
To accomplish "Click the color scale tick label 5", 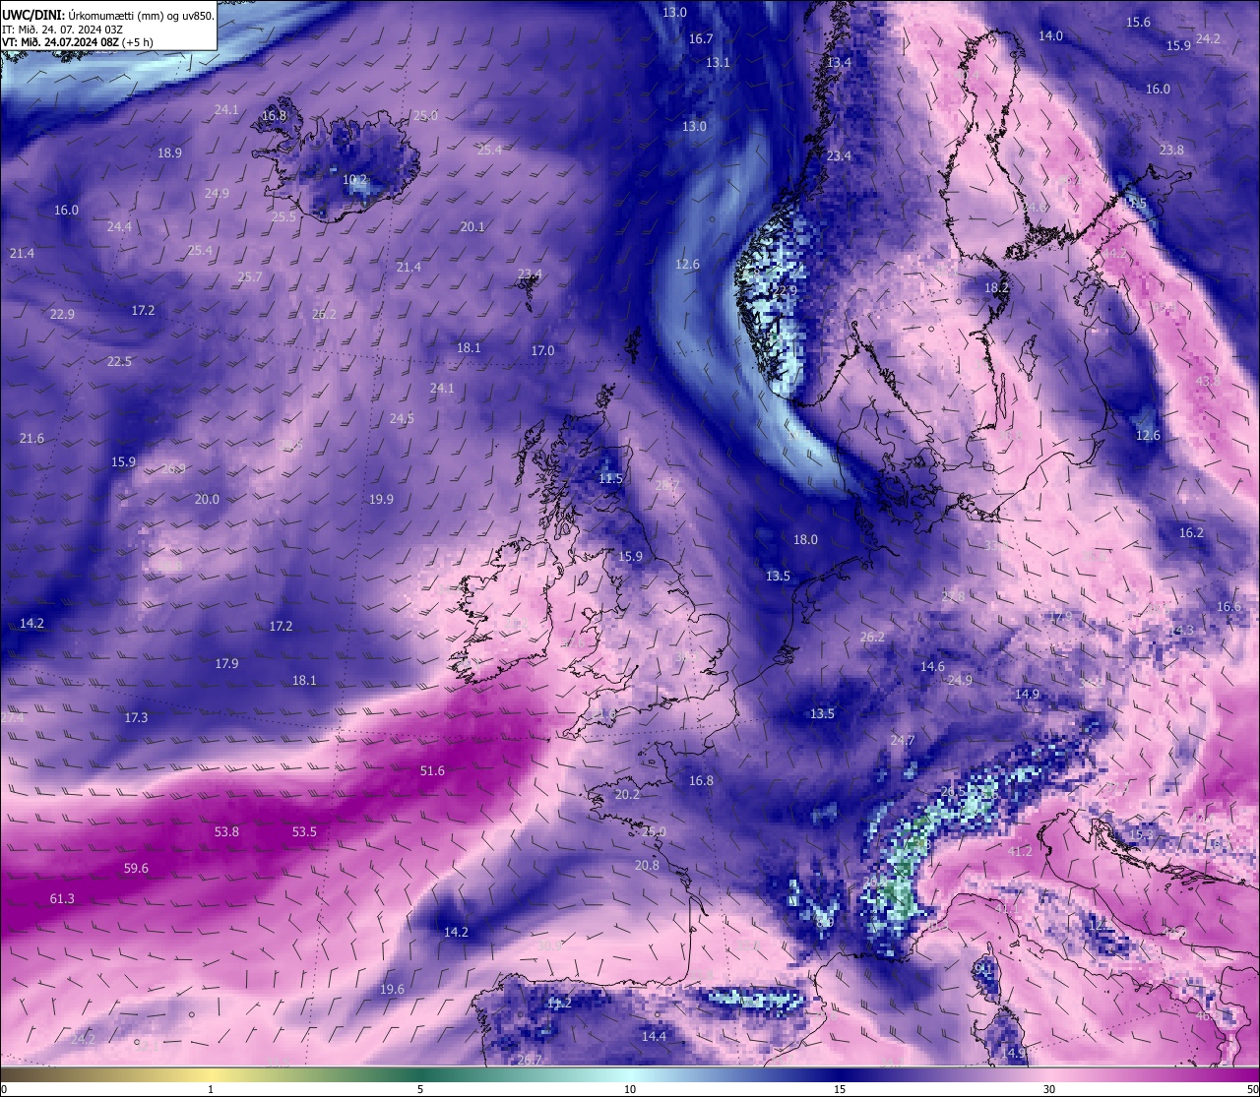I will click(x=420, y=1089).
